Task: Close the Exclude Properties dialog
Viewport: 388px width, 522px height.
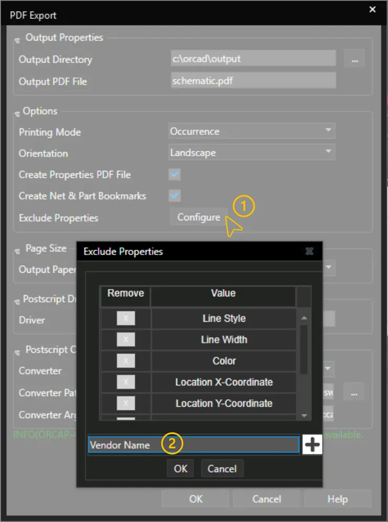Action: click(309, 252)
